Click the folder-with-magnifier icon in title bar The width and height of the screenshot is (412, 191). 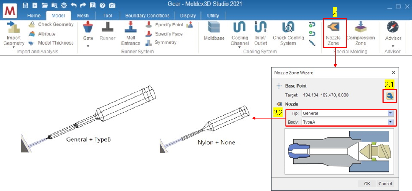coord(54,5)
